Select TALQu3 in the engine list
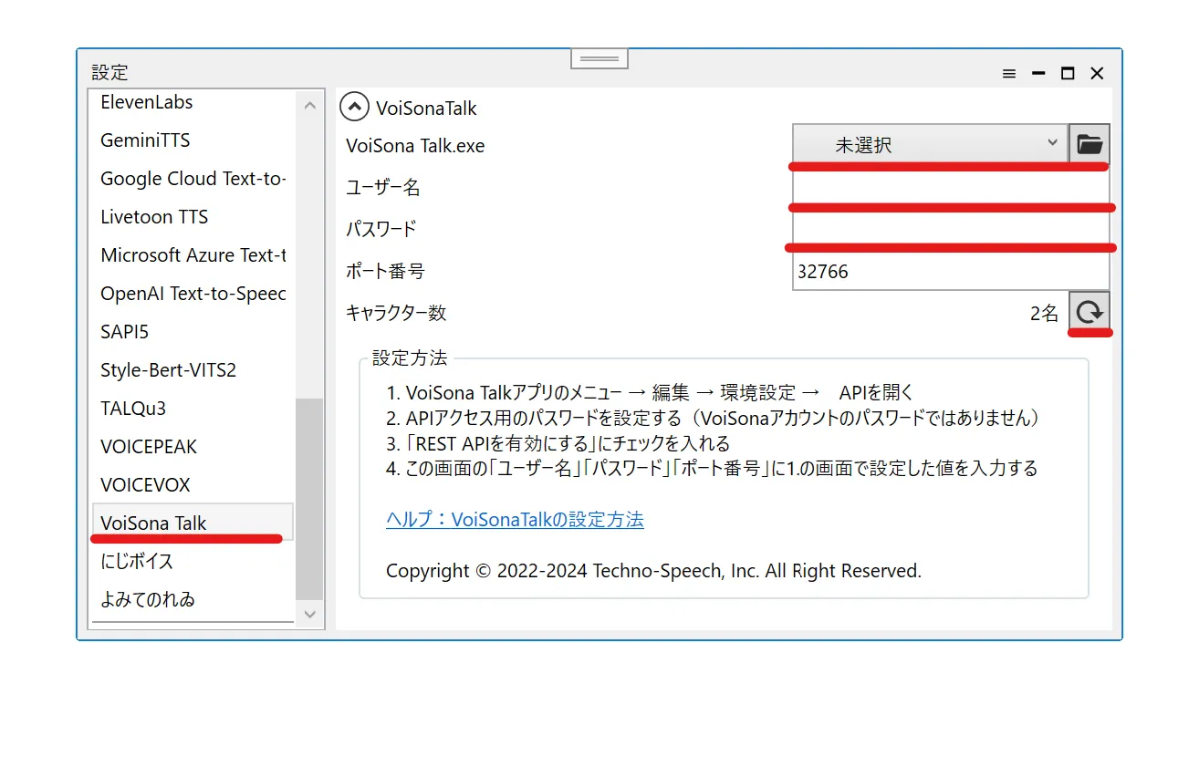This screenshot has height=767, width=1199. 193,409
